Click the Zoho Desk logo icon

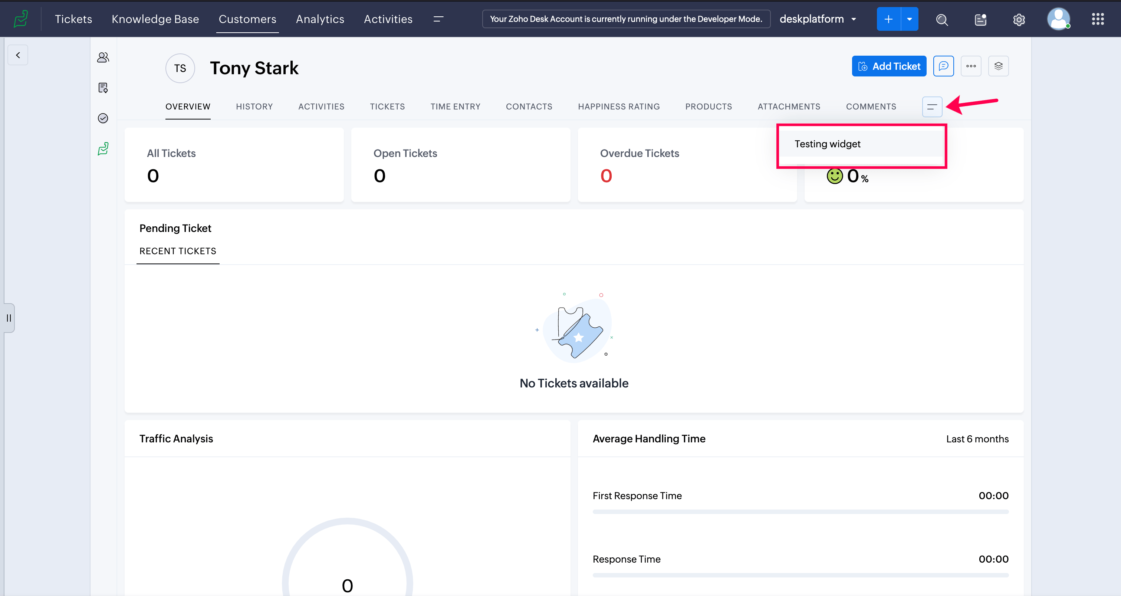click(x=21, y=19)
